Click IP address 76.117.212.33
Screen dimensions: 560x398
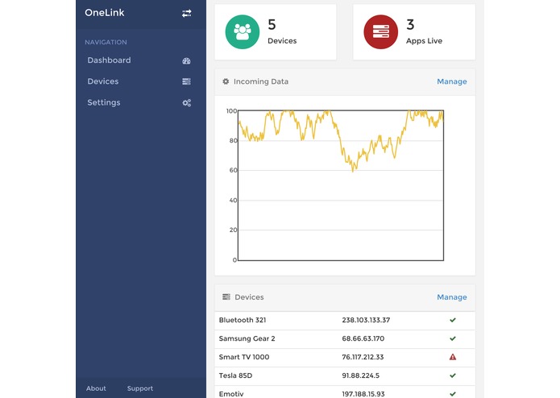(363, 357)
